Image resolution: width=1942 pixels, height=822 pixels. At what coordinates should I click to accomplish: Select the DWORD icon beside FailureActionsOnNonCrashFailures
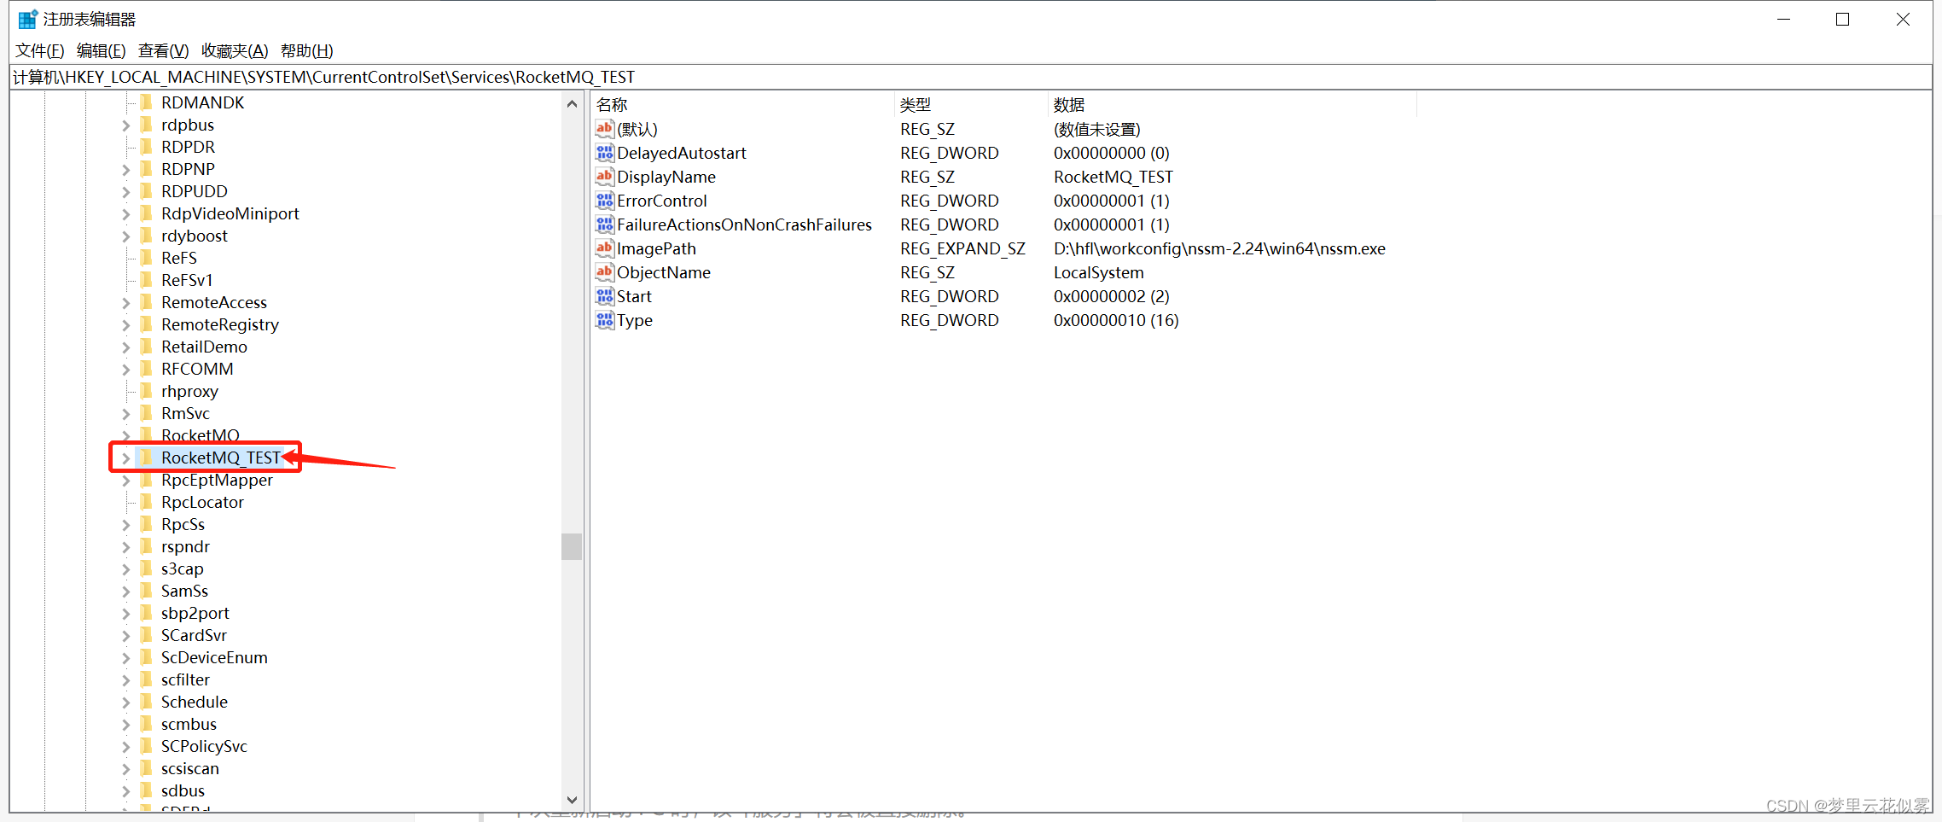click(605, 224)
